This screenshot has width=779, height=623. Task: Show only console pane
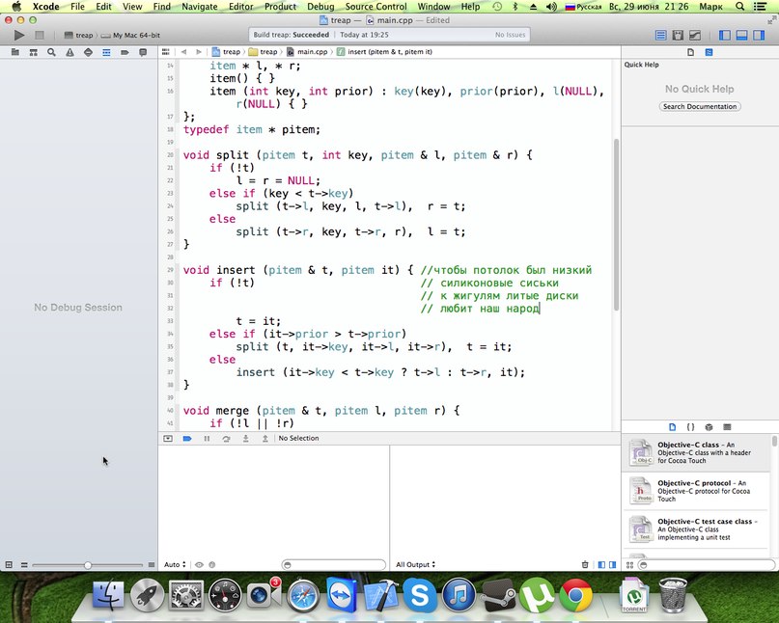(x=613, y=564)
